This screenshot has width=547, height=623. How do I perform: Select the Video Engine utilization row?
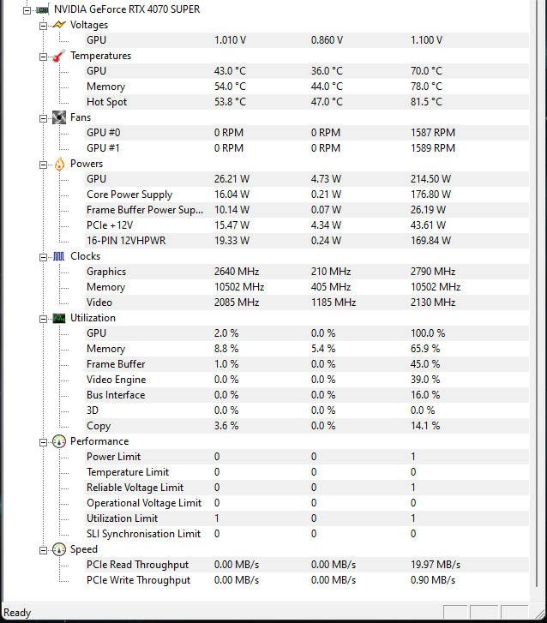pos(116,380)
